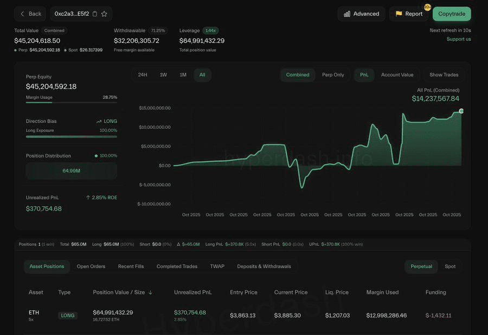Viewport: 488px width, 335px height.
Task: Star the wallet as favorite
Action: tap(104, 14)
